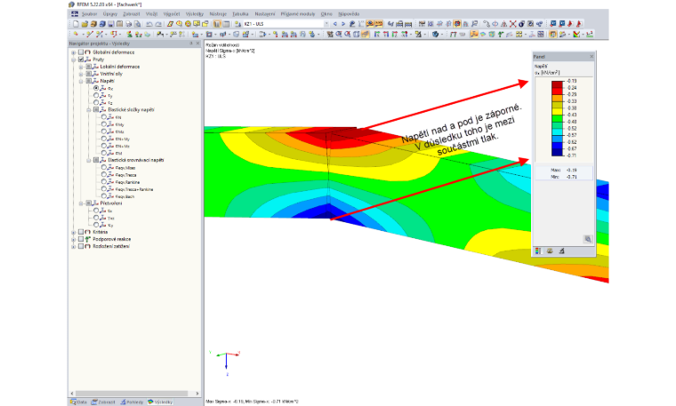Select the Sigma-eqv Tresca radio button

103,174
